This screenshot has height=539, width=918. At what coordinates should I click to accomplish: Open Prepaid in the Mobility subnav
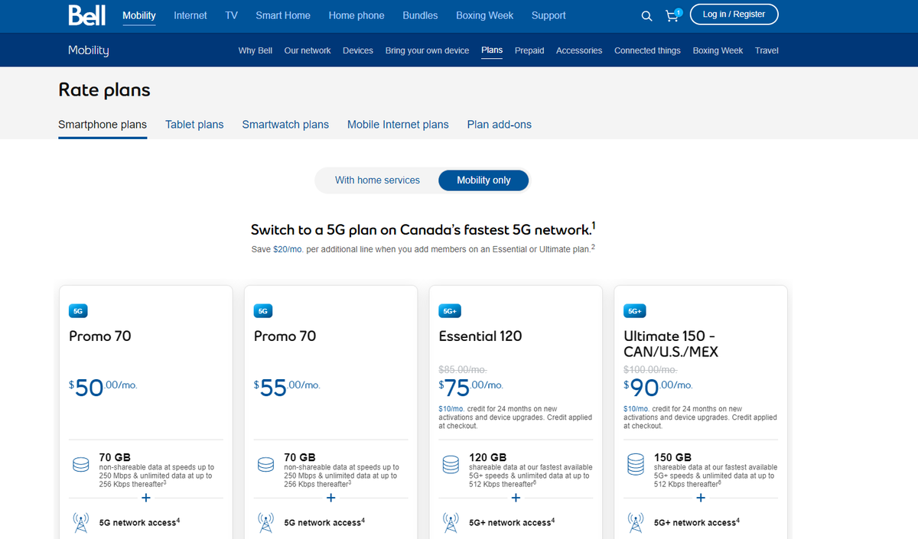[x=529, y=50]
